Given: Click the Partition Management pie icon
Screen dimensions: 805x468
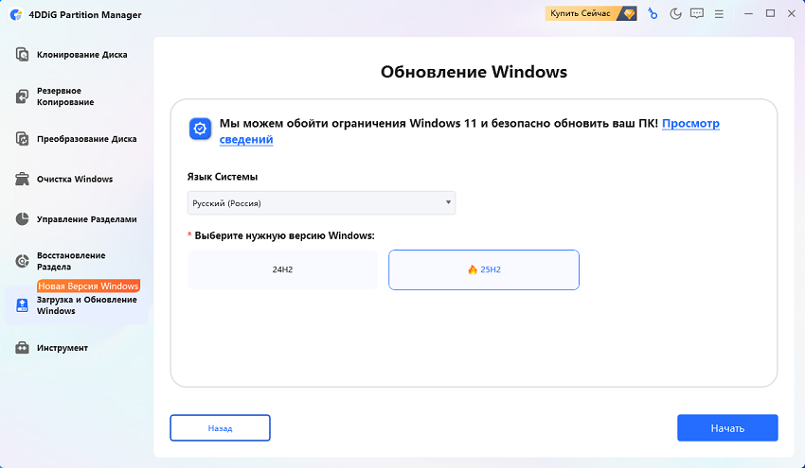Looking at the screenshot, I should pos(22,219).
